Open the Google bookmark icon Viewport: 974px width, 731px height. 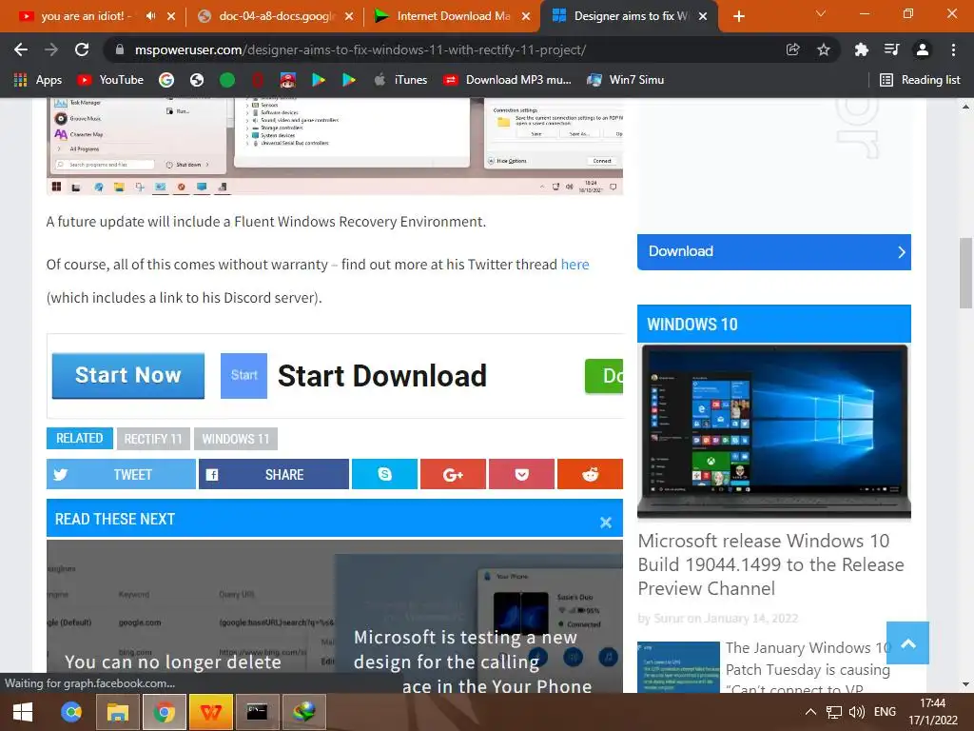click(166, 80)
